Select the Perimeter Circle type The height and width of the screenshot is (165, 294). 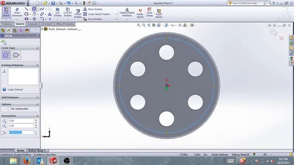[17, 55]
